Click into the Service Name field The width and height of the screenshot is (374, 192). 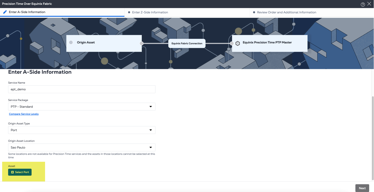[x=82, y=89]
